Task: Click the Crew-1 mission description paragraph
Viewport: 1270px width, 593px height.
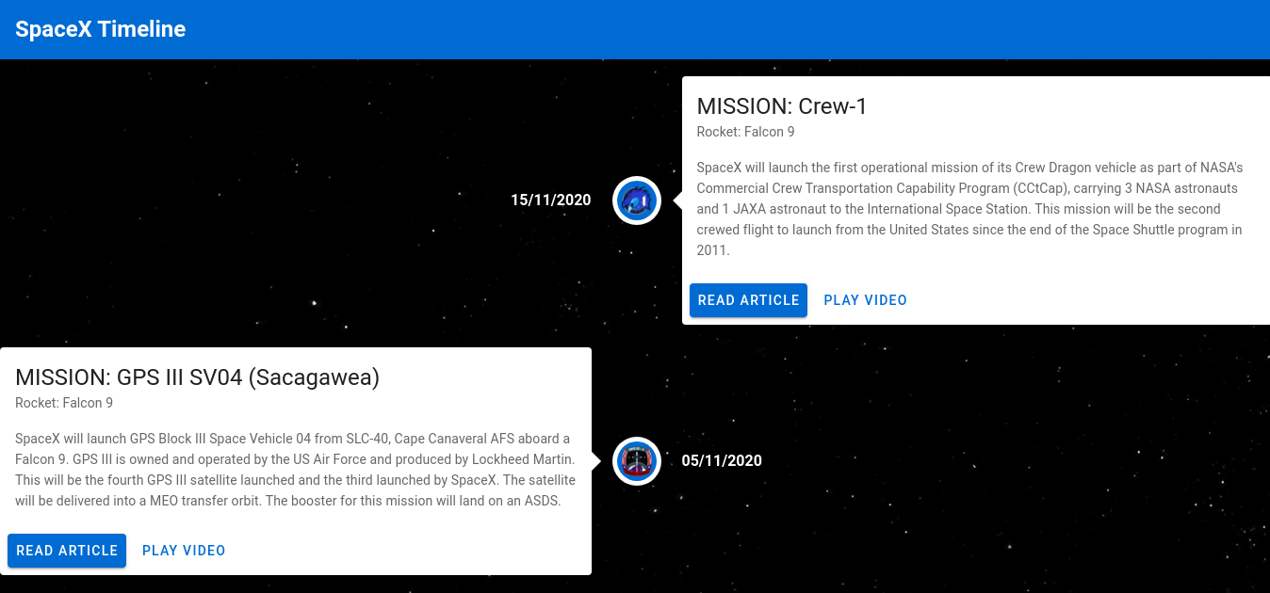Action: pos(970,209)
